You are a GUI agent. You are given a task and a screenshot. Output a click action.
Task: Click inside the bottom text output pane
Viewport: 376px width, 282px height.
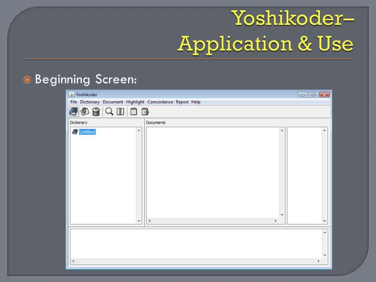coord(196,244)
